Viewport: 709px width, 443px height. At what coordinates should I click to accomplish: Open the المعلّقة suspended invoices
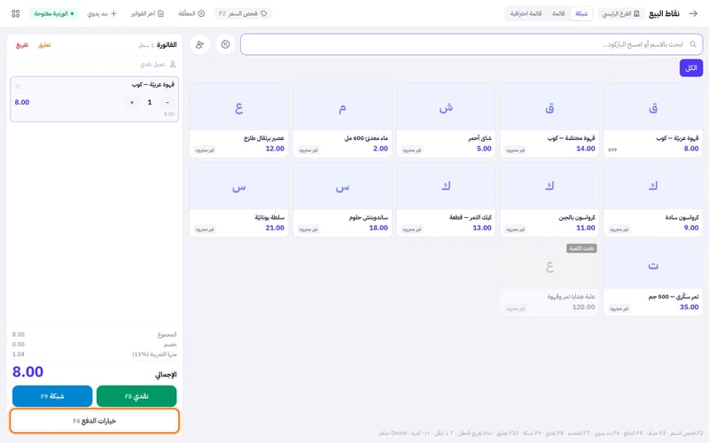tap(191, 13)
